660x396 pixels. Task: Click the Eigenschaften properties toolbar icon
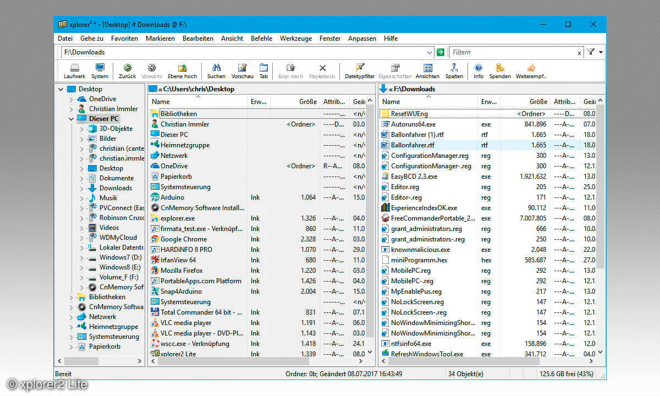click(x=395, y=71)
